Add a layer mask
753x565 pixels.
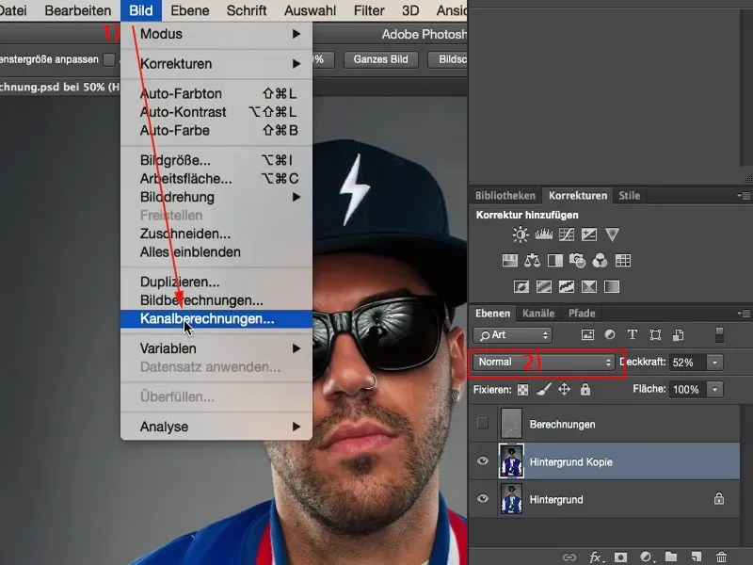pos(620,557)
